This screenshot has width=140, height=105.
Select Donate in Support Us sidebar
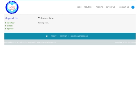(x=10, y=26)
